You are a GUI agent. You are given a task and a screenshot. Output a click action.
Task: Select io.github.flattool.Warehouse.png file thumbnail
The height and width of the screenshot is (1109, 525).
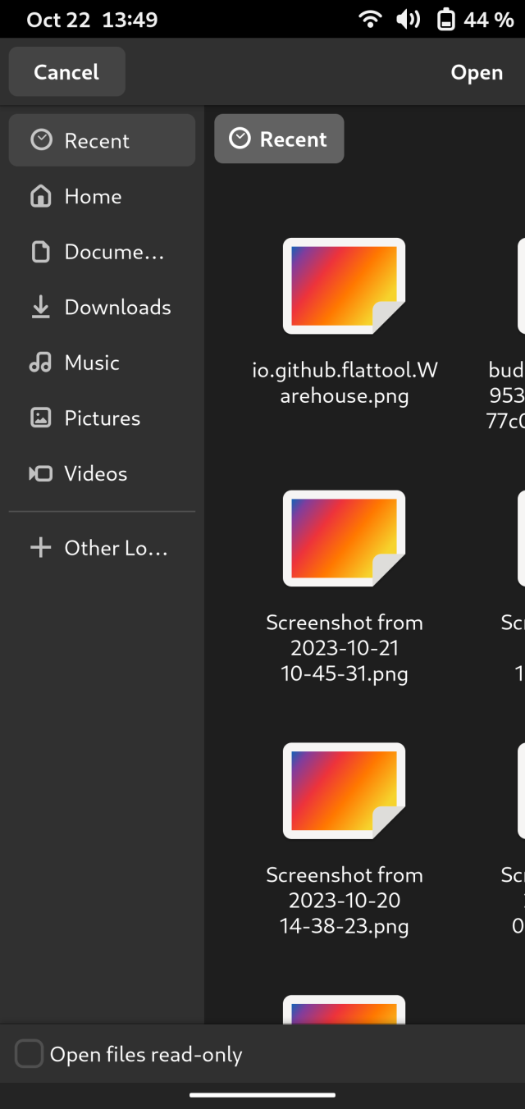[345, 285]
